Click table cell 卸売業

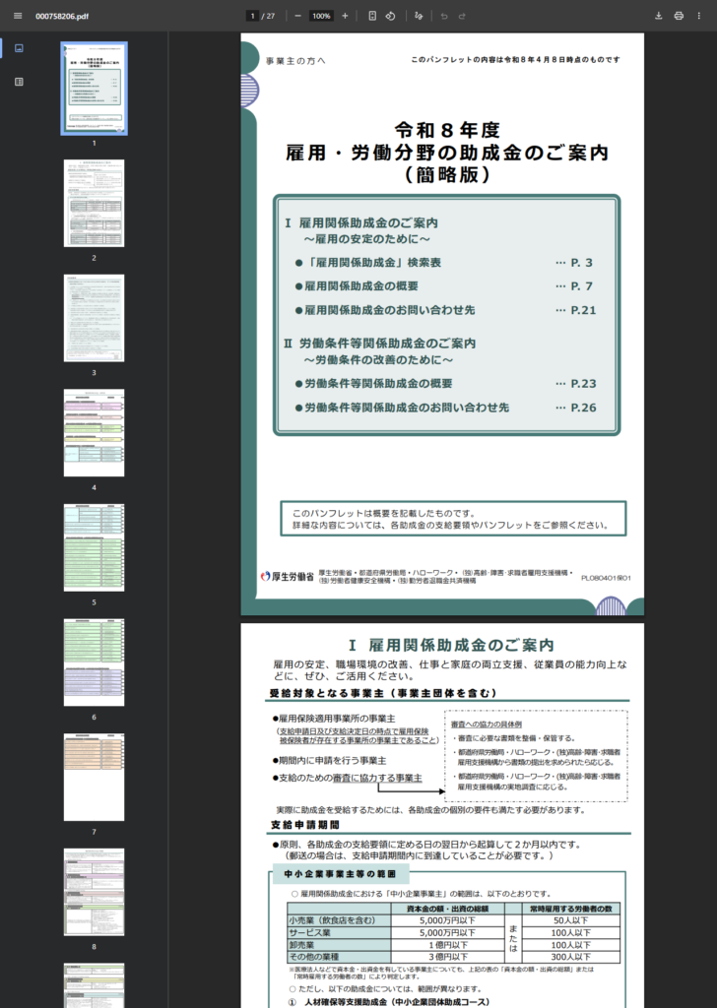click(x=339, y=945)
